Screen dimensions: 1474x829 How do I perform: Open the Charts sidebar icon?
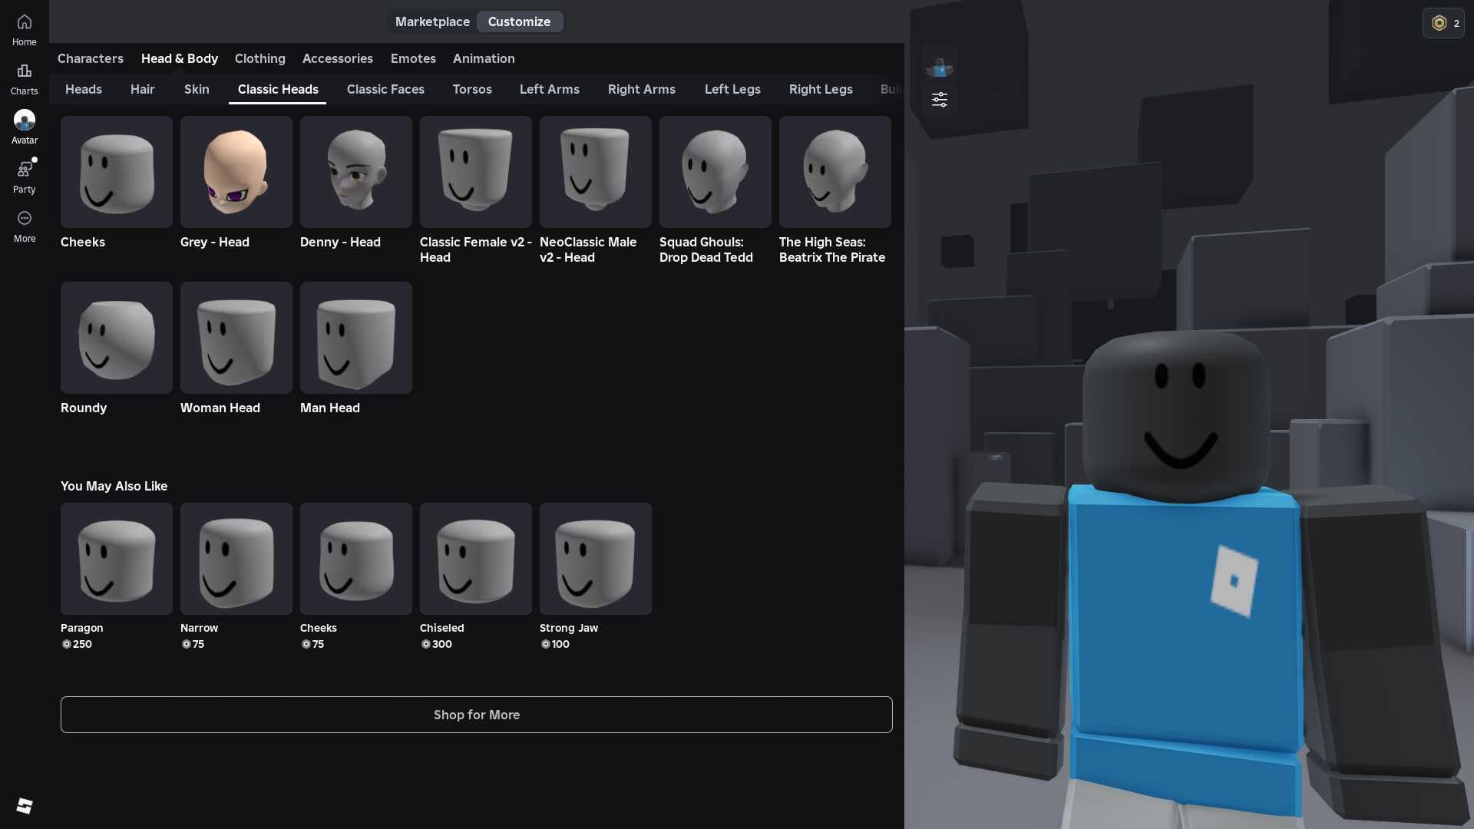tap(24, 79)
